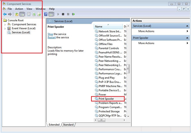This screenshot has height=133, width=191.
Task: Click the Stop the service link
Action: click(x=50, y=34)
